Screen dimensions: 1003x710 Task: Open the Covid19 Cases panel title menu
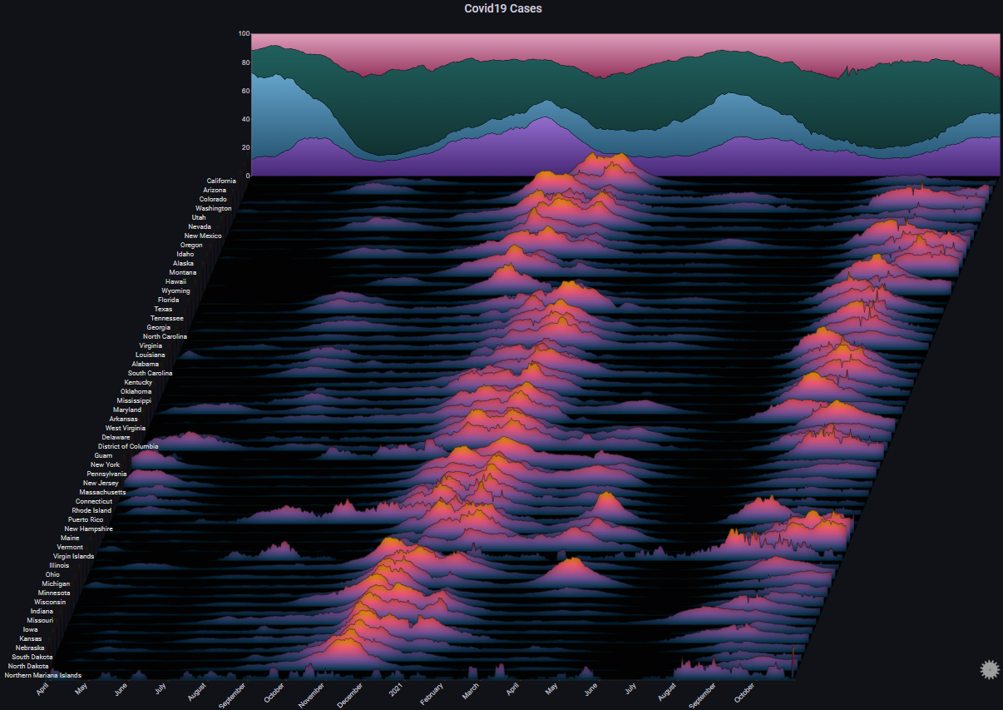pos(502,8)
